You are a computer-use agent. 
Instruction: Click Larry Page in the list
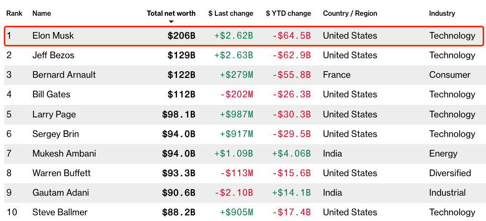point(54,115)
